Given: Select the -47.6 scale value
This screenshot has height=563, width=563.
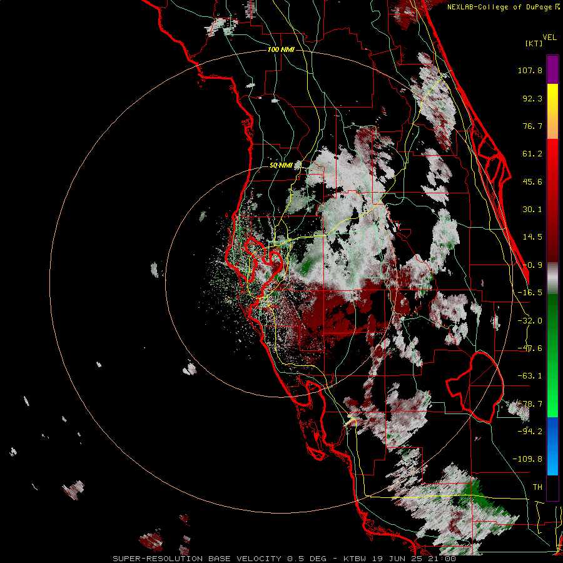Looking at the screenshot, I should 530,348.
